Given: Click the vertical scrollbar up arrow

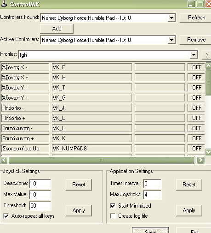Looking at the screenshot, I should click(x=208, y=66).
